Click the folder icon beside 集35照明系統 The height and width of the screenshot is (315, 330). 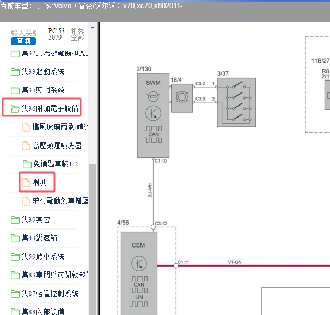coord(15,90)
